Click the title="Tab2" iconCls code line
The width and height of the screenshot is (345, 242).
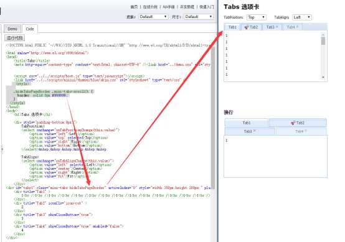click(50, 203)
